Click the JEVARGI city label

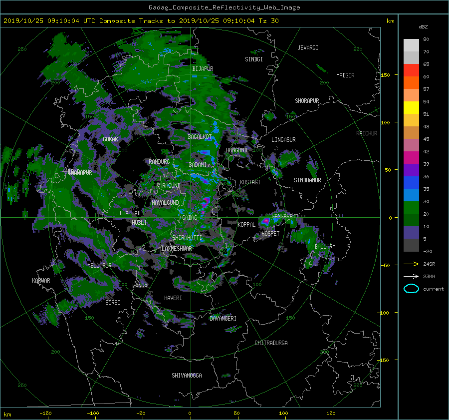(308, 48)
